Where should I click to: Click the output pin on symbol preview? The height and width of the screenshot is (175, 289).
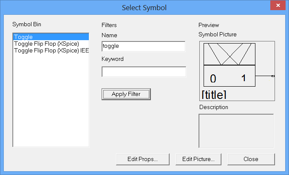[273, 76]
